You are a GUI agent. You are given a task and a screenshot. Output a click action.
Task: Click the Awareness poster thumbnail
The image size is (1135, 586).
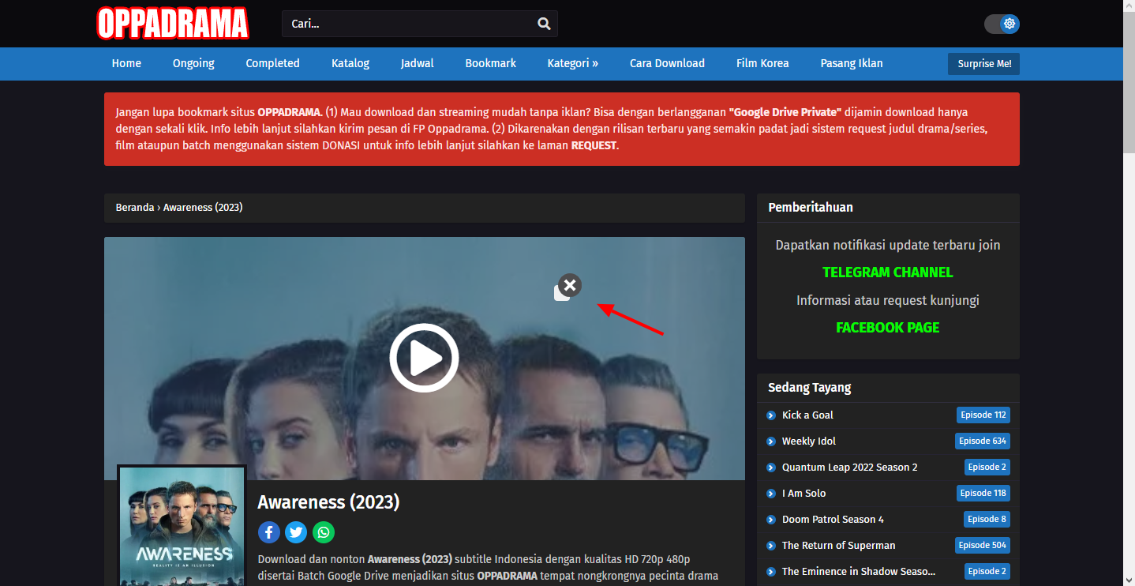(x=182, y=525)
